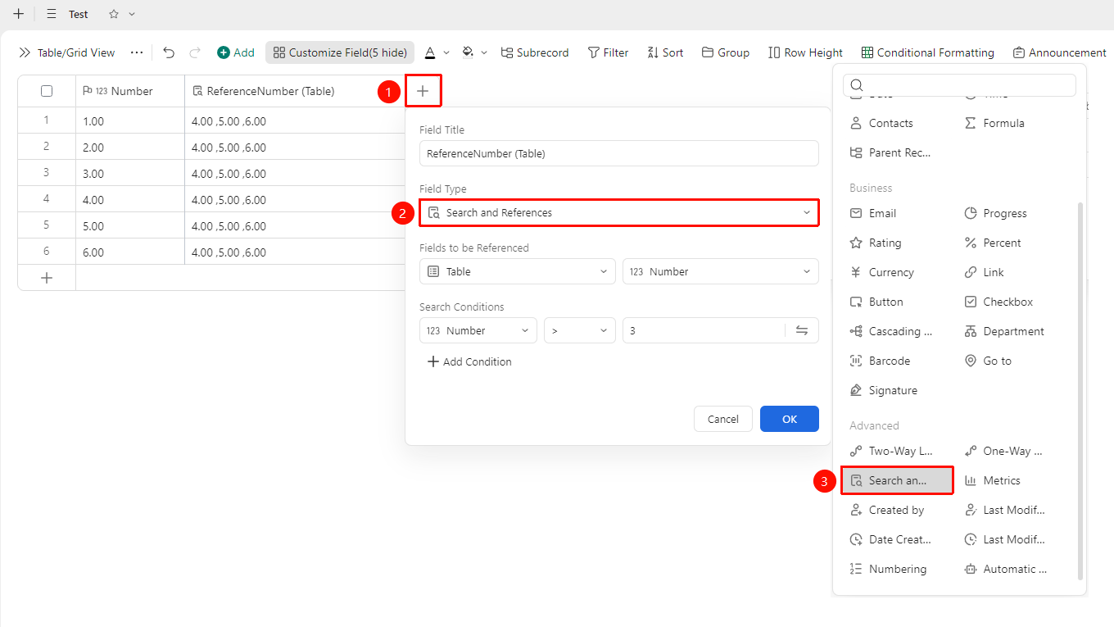Screen dimensions: 1114x627
Task: Expand the fill color dropdown arrow
Action: pos(484,52)
